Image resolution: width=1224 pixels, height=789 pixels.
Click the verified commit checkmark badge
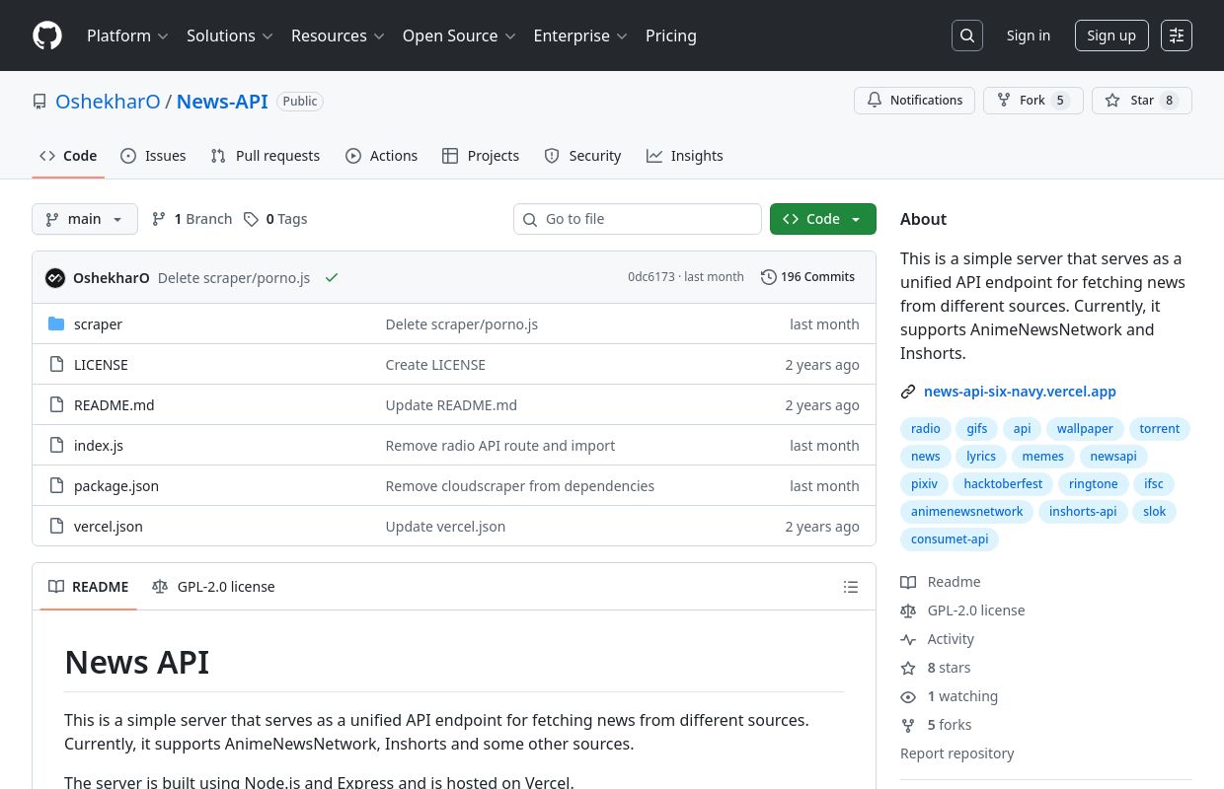coord(332,277)
